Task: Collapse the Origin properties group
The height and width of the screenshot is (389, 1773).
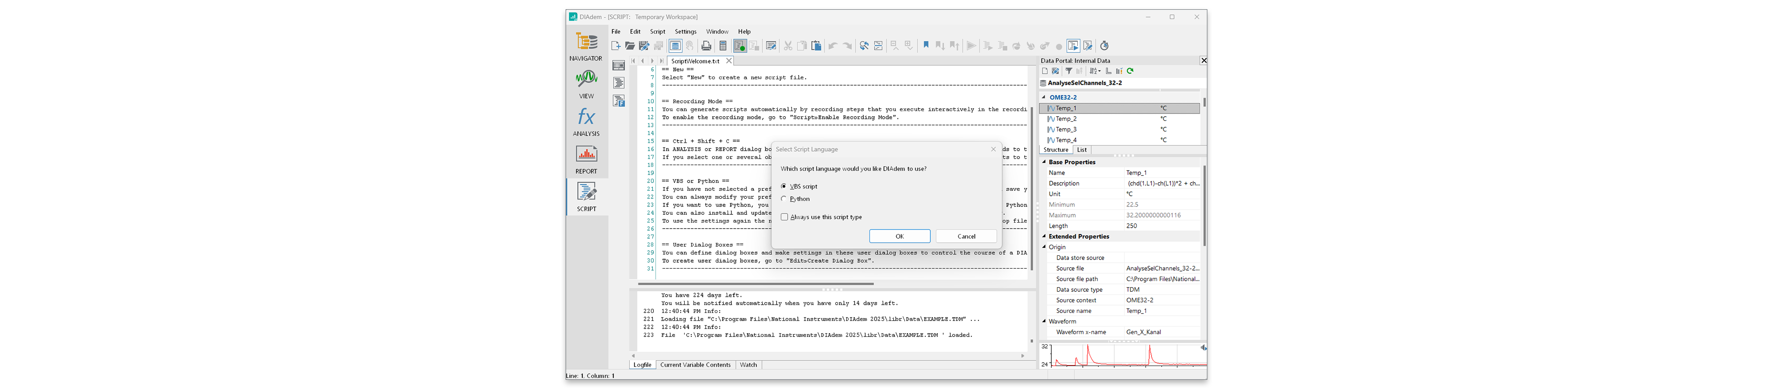Action: coord(1044,247)
